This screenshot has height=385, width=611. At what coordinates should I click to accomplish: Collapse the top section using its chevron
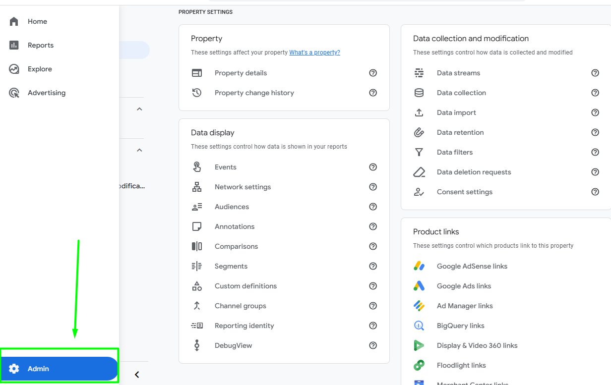tap(139, 109)
